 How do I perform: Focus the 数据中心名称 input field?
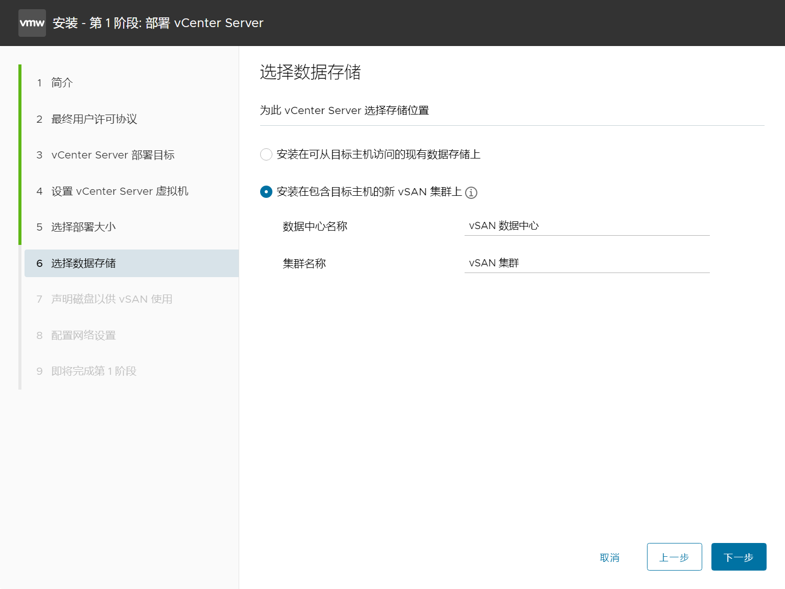coord(587,225)
